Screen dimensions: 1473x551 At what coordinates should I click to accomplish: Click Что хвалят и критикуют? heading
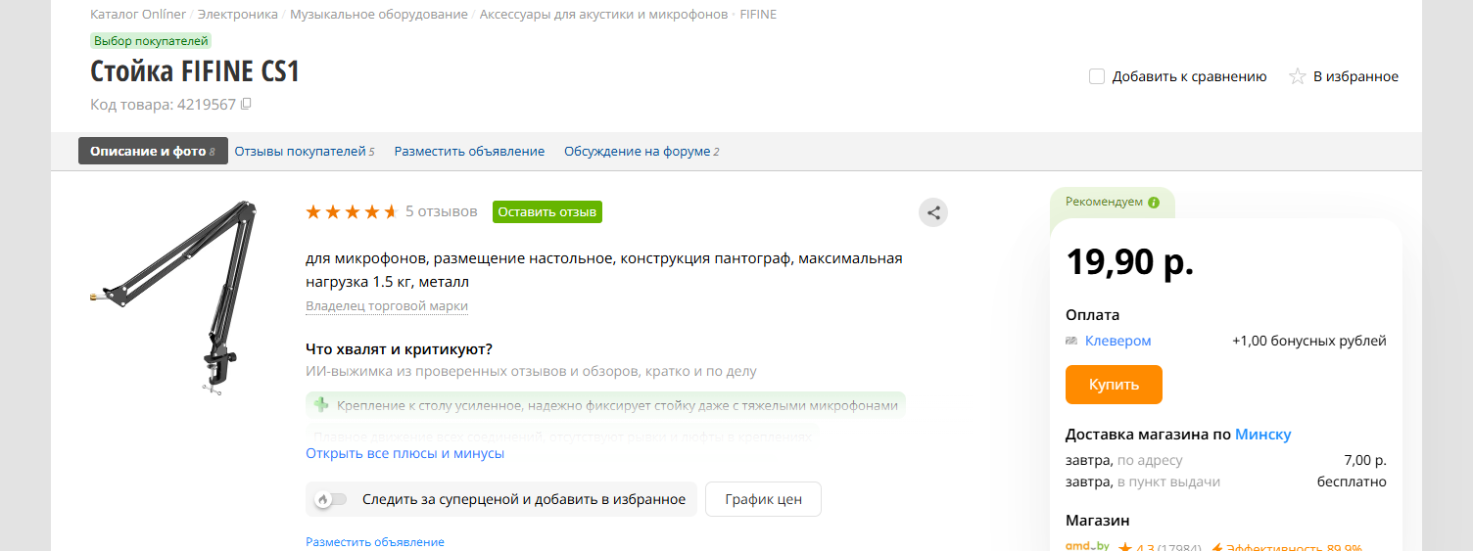tap(399, 349)
